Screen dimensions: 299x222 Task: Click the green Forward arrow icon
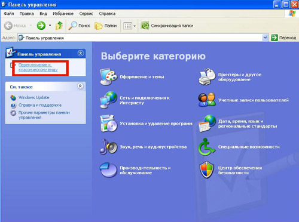[x=41, y=26]
